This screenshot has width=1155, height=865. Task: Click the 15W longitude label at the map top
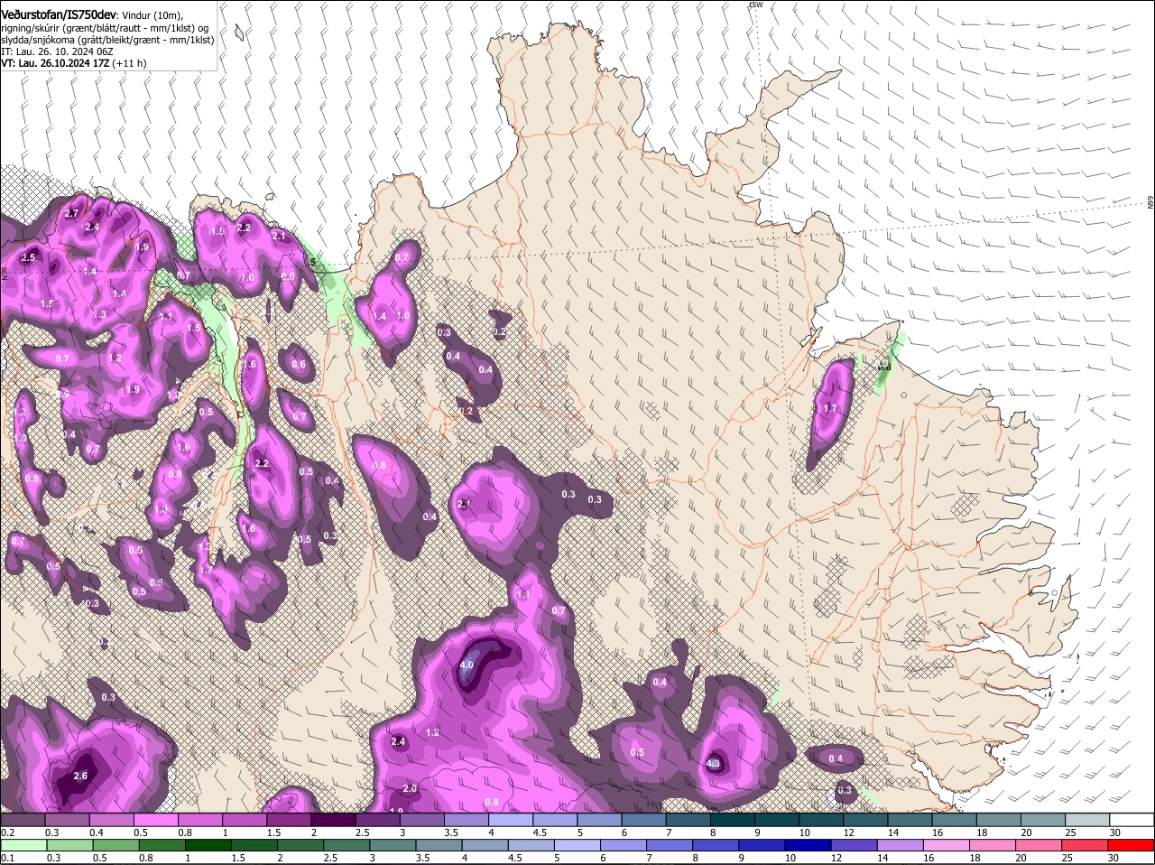tap(755, 5)
